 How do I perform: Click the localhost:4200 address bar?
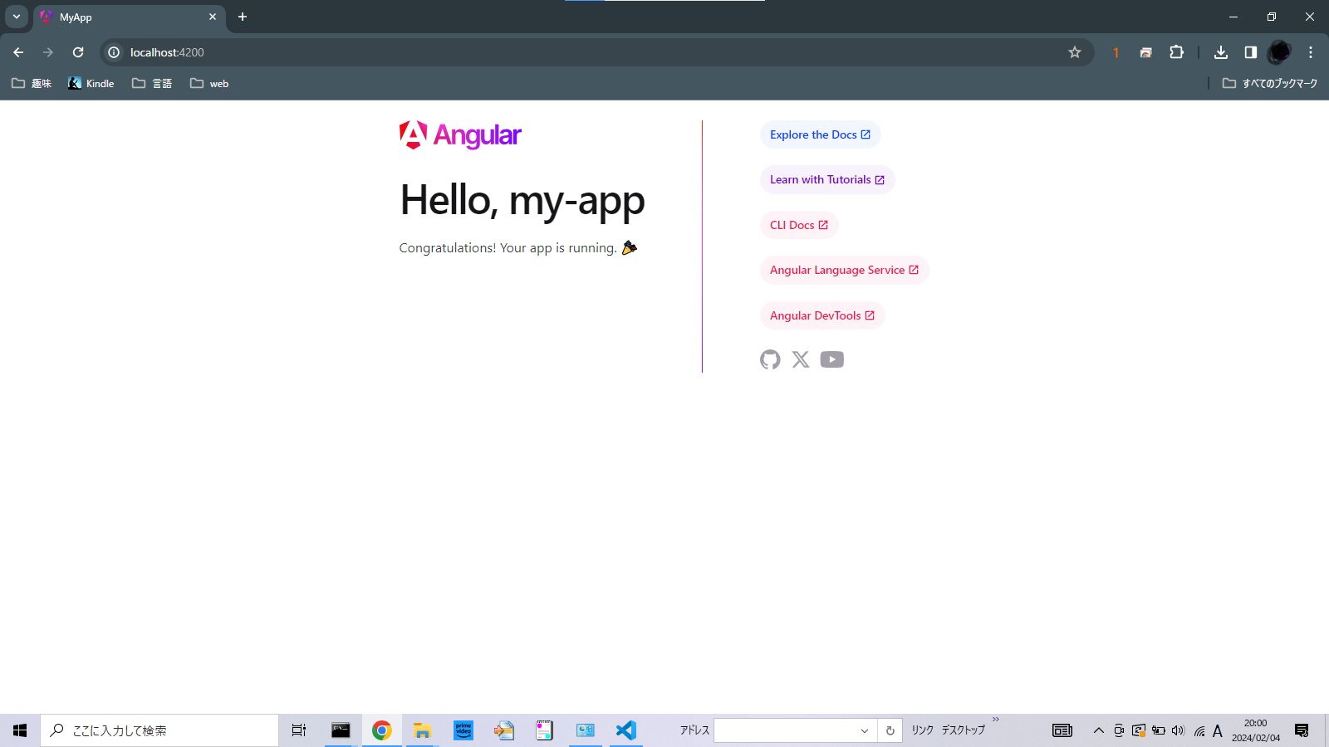[596, 52]
